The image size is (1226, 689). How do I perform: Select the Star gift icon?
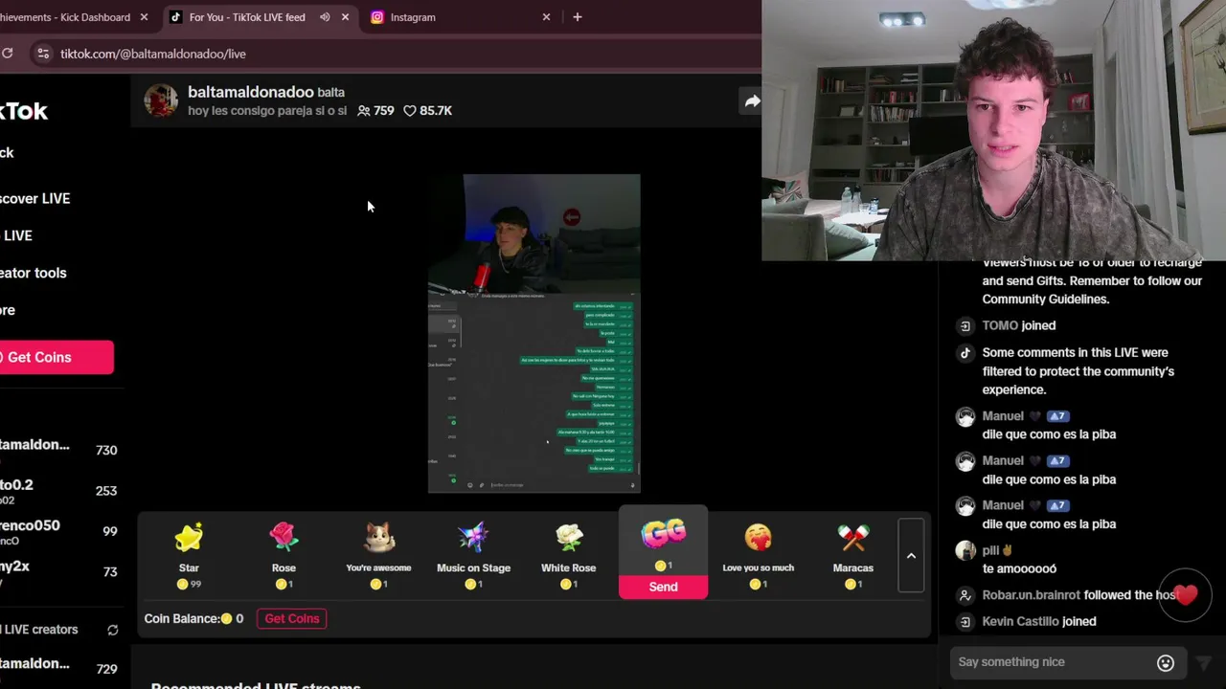pyautogui.click(x=189, y=538)
